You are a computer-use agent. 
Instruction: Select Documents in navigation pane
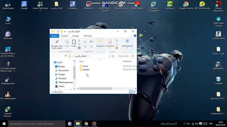62,71
